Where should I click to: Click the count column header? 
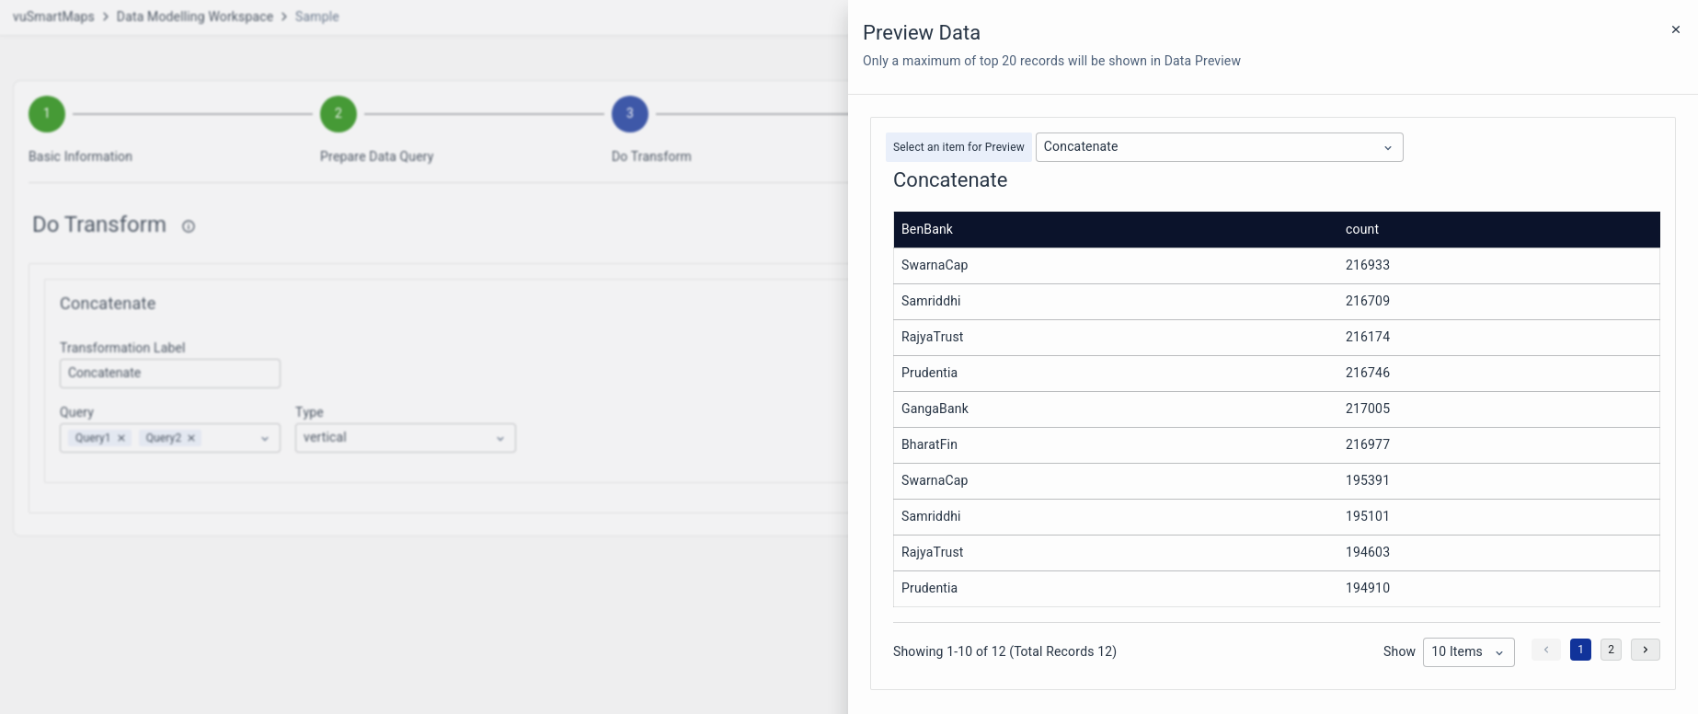pos(1361,229)
